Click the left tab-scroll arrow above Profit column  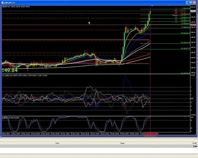(194, 139)
